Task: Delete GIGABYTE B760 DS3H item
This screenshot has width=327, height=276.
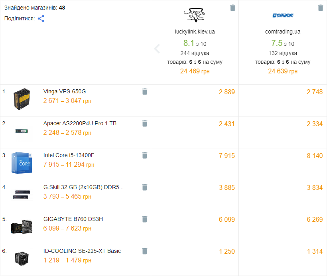Action: 145,219
